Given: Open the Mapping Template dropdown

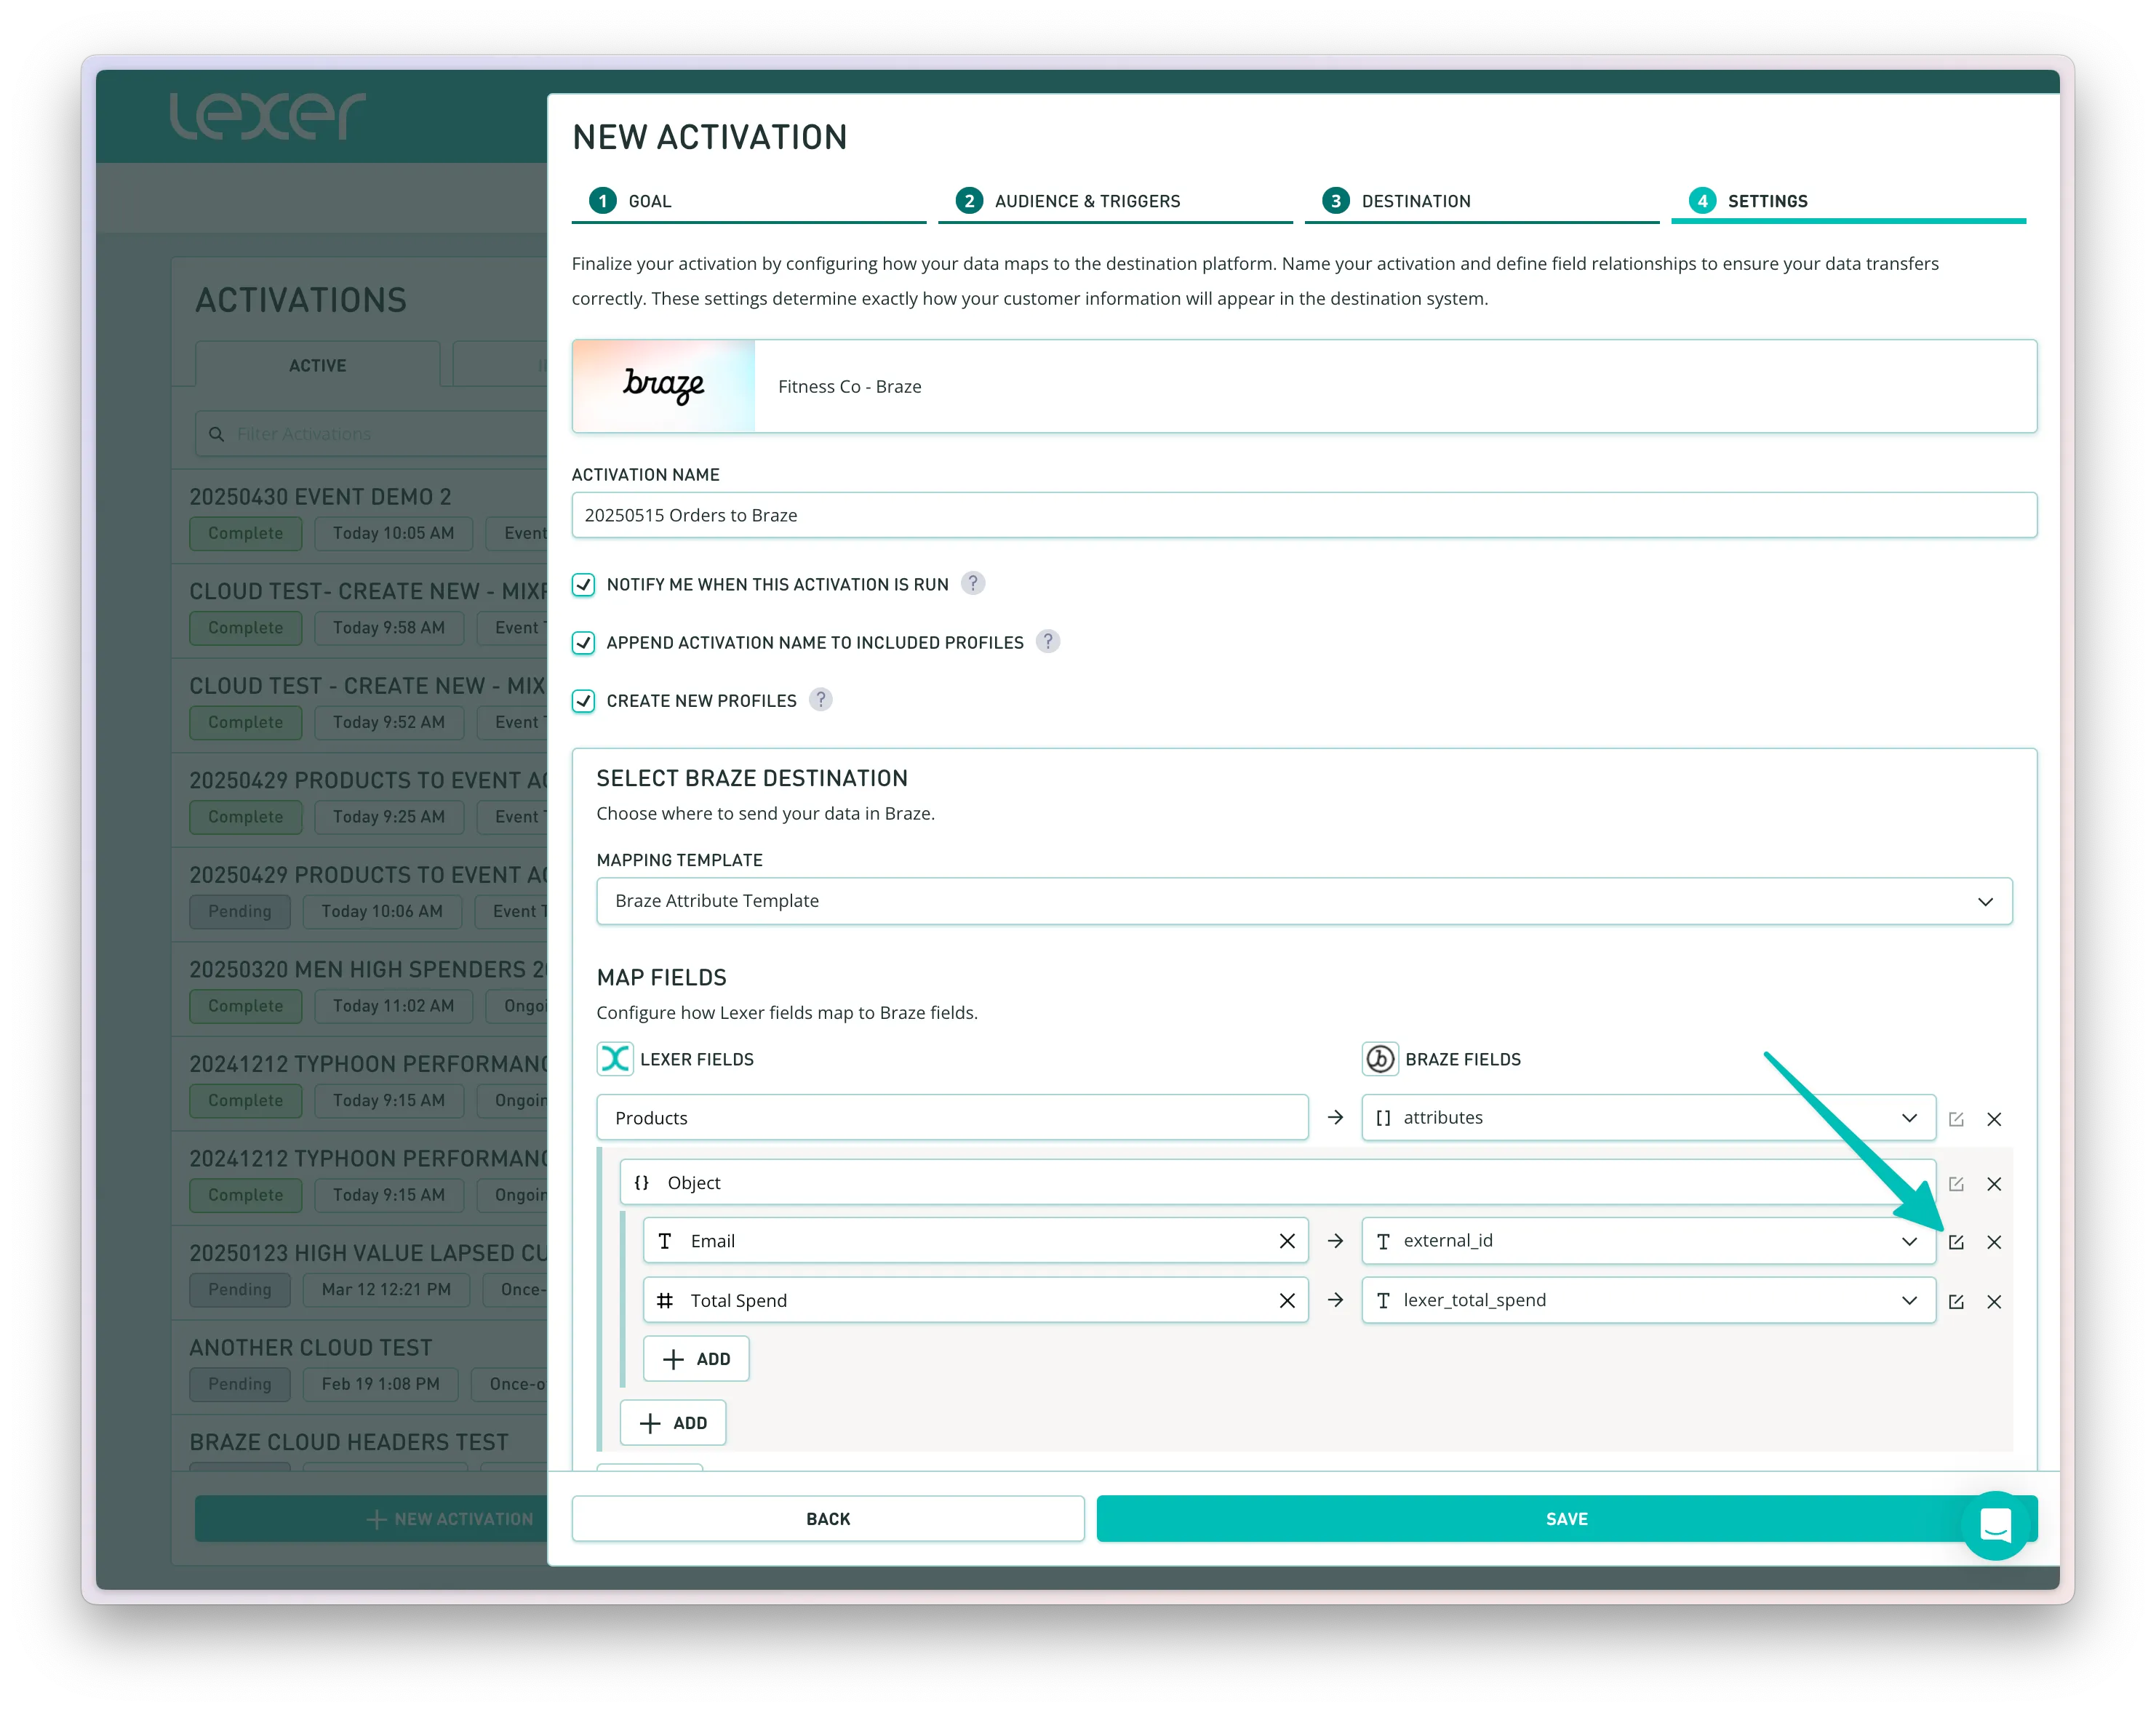Looking at the screenshot, I should pyautogui.click(x=1303, y=901).
